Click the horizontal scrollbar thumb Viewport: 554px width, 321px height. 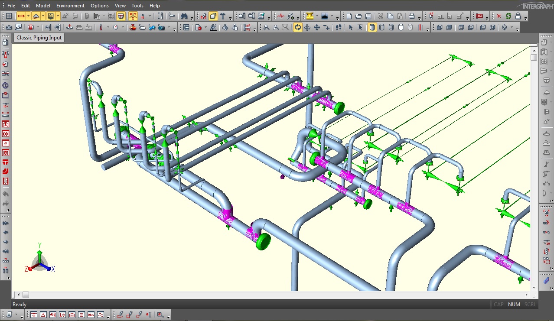26,295
